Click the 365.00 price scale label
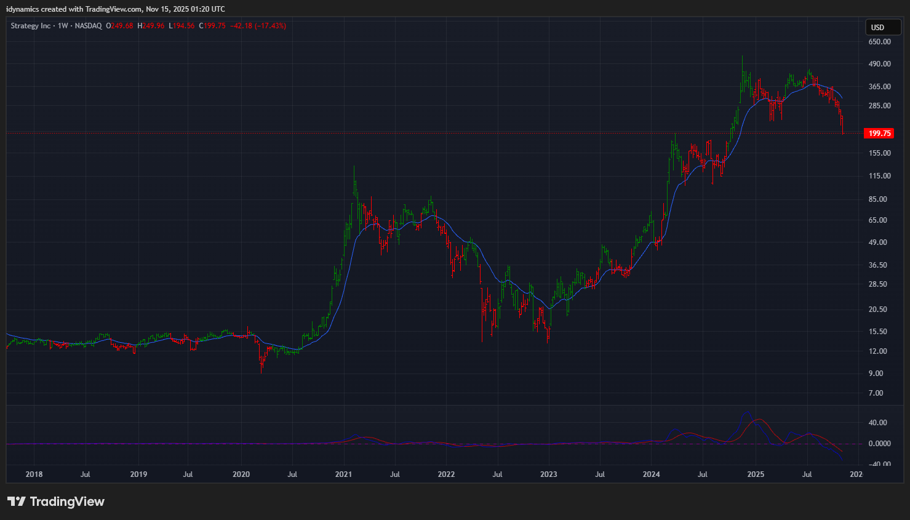910x520 pixels. [x=879, y=87]
